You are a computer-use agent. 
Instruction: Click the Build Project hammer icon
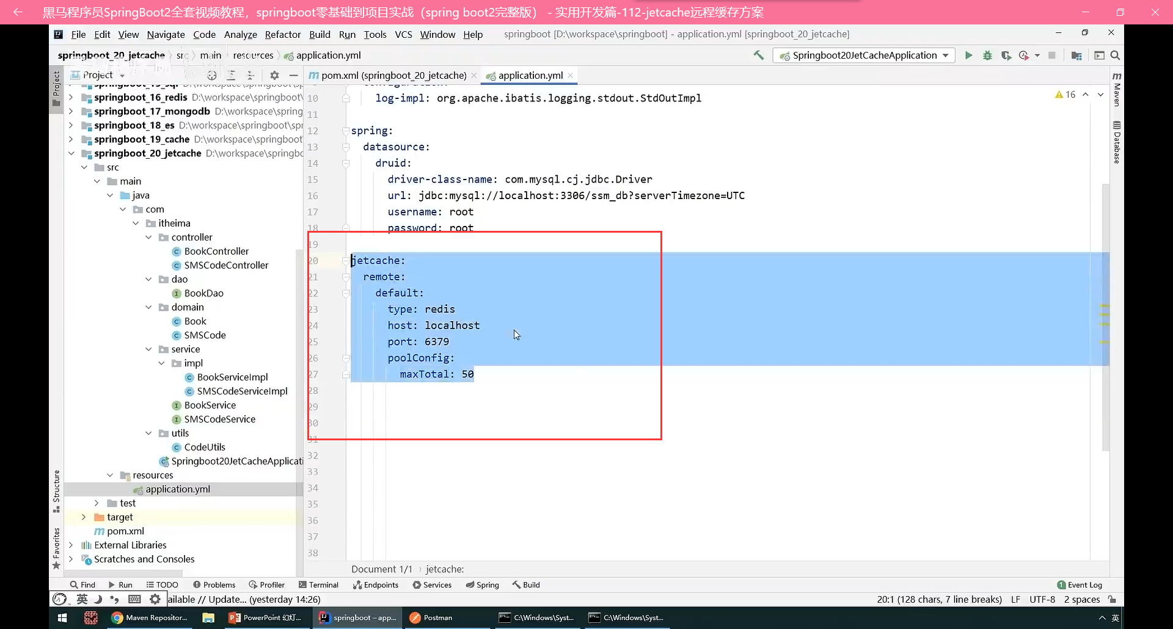click(x=758, y=55)
